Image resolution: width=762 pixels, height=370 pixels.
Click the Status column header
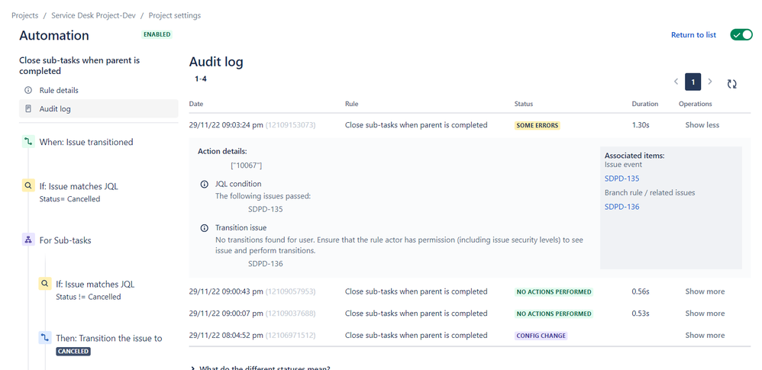[523, 104]
